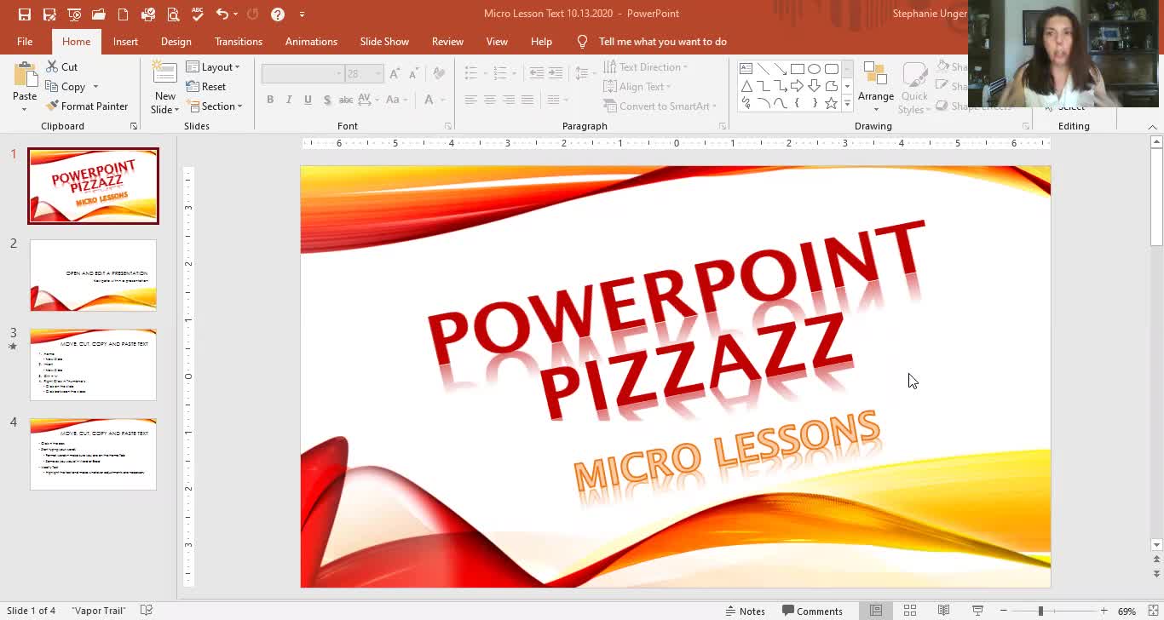The image size is (1164, 620).
Task: Select the 5-Point Star shape
Action: coord(831,103)
